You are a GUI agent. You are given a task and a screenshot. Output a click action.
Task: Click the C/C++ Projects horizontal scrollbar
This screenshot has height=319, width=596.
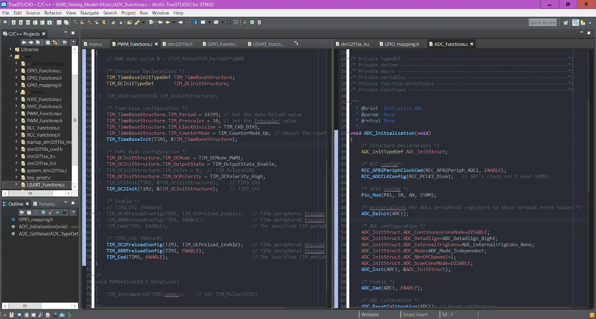coord(37,193)
